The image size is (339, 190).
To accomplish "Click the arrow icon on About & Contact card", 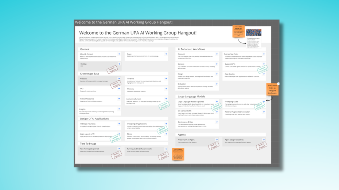I will point(119,54).
